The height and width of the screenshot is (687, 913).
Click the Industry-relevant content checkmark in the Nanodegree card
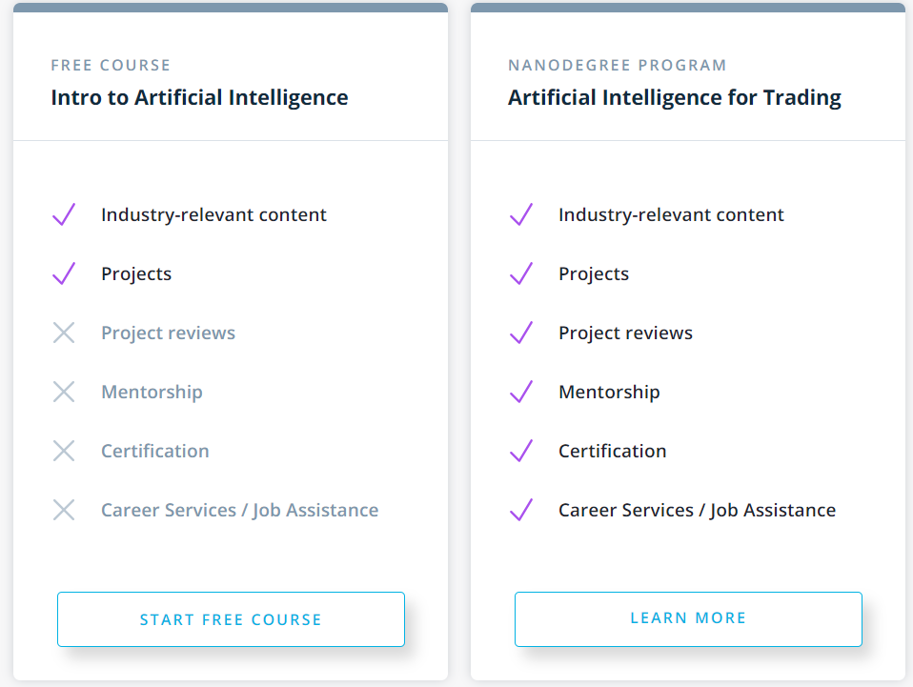(x=521, y=214)
